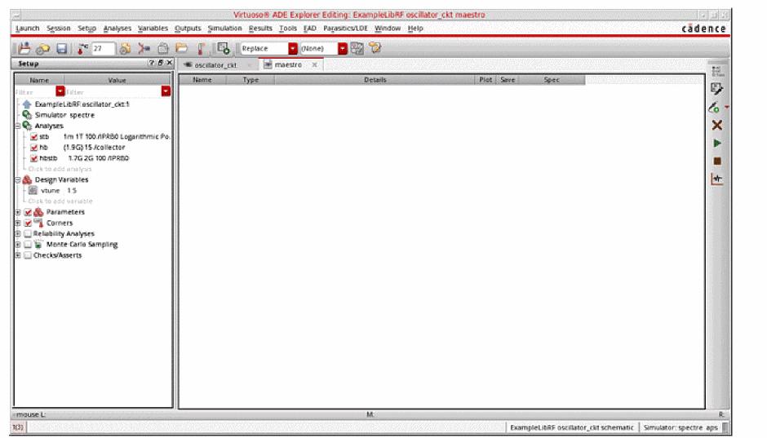Expand the Checks/Asserts node
Image resolution: width=767 pixels, height=438 pixels.
pos(18,255)
